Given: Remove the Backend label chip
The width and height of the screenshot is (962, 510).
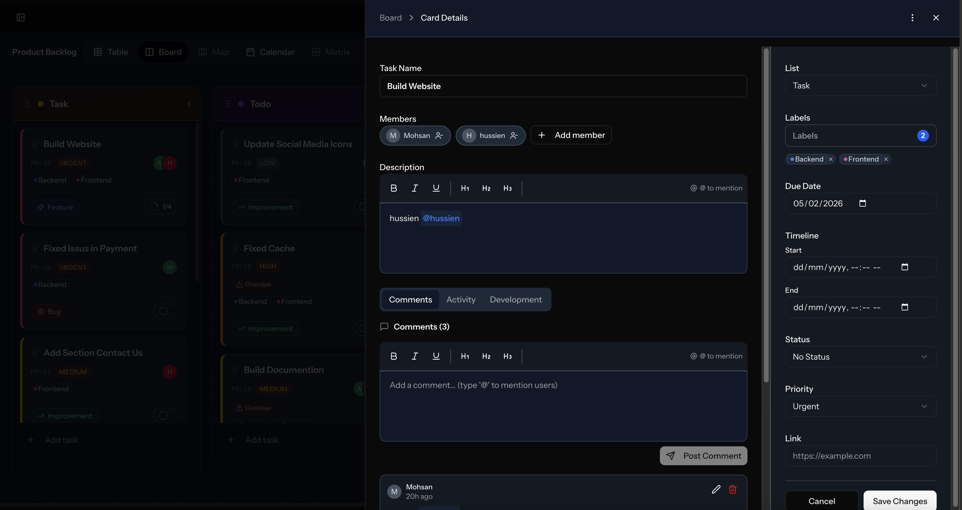Looking at the screenshot, I should 831,159.
